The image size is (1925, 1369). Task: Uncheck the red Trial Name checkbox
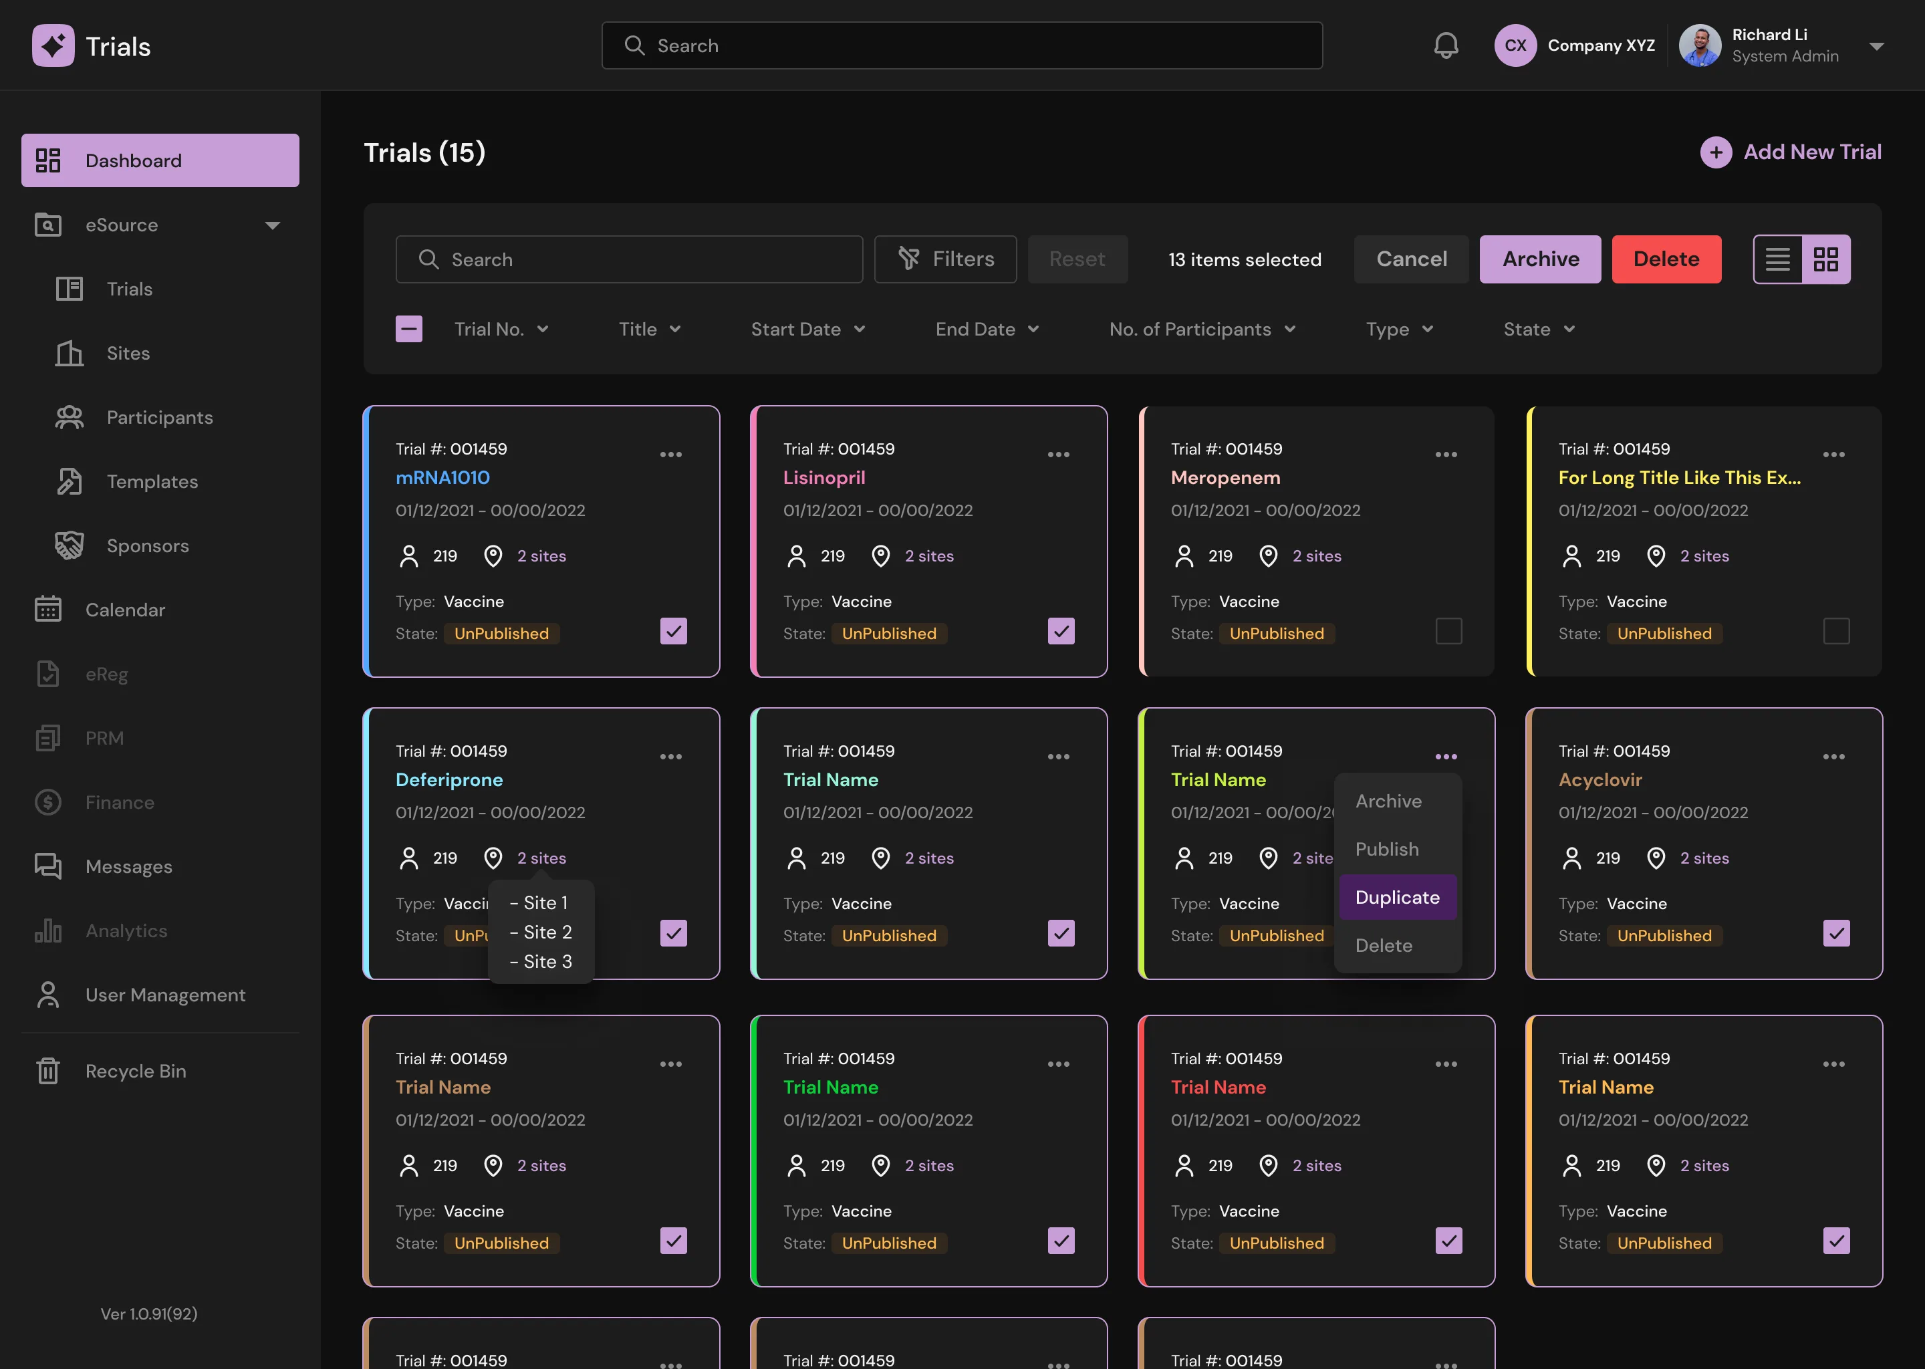pyautogui.click(x=1449, y=1241)
